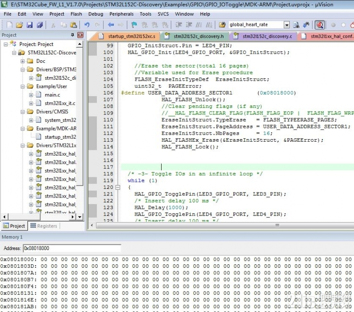The image size is (354, 312).
Task: Open the Peripherals menu
Action: [x=122, y=14]
